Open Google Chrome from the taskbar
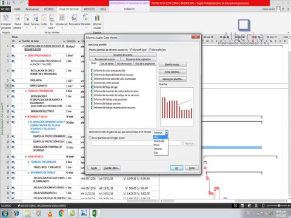 coord(61,213)
